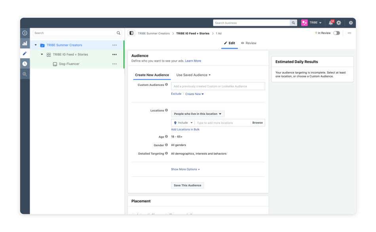This screenshot has width=376, height=232.
Task: Open the settings gear icon
Action: [x=339, y=23]
